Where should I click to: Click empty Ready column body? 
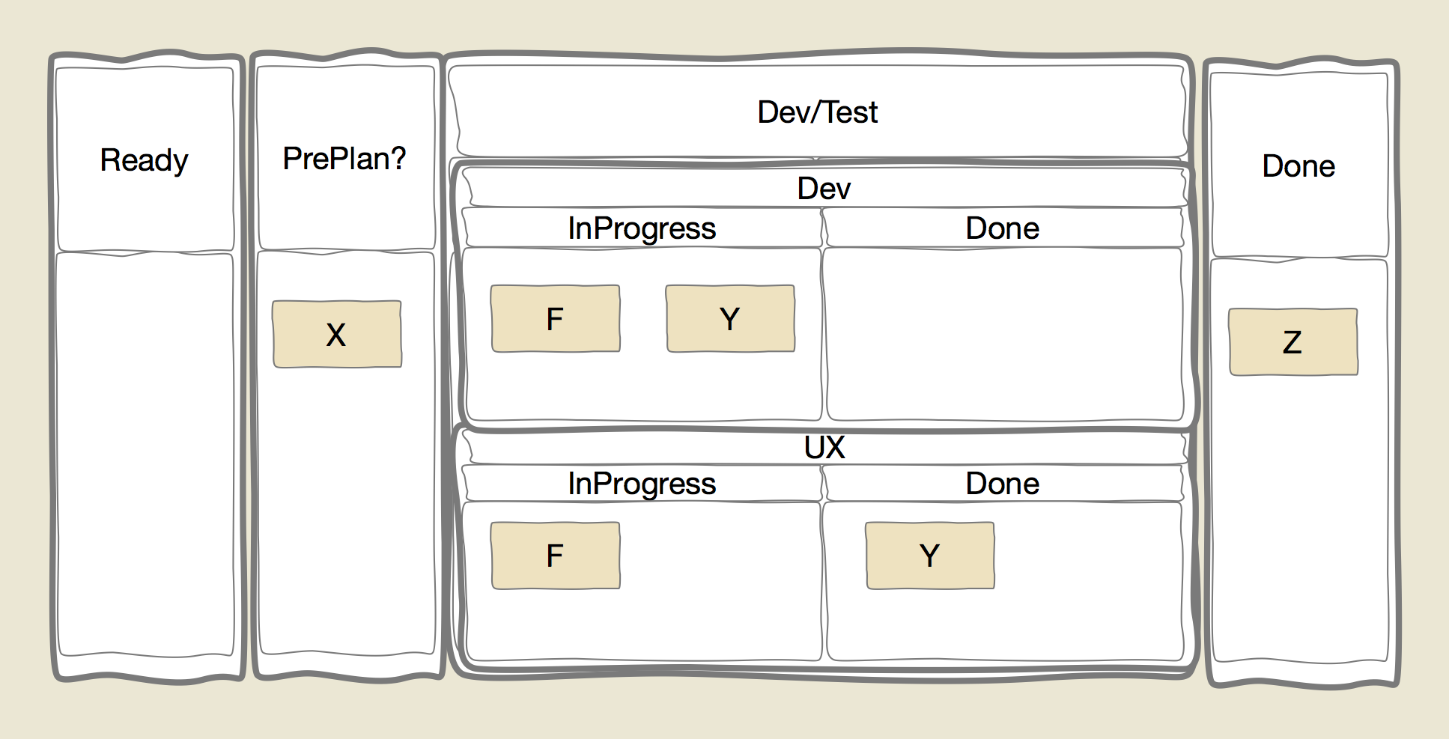145,455
